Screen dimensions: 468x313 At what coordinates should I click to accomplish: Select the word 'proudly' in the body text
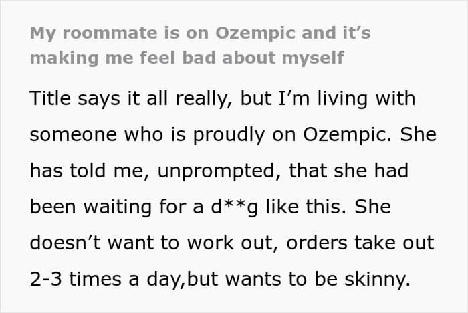pos(229,135)
